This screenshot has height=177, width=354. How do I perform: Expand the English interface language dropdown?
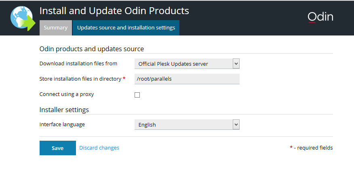click(x=187, y=125)
